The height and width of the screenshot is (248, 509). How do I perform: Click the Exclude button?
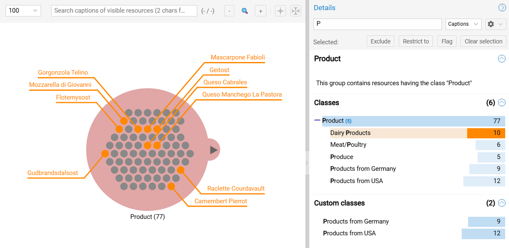point(380,41)
